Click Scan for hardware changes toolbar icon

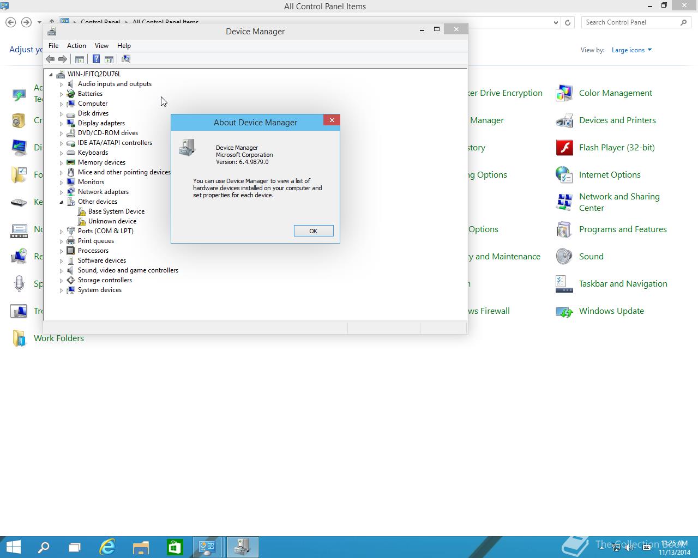coord(125,59)
